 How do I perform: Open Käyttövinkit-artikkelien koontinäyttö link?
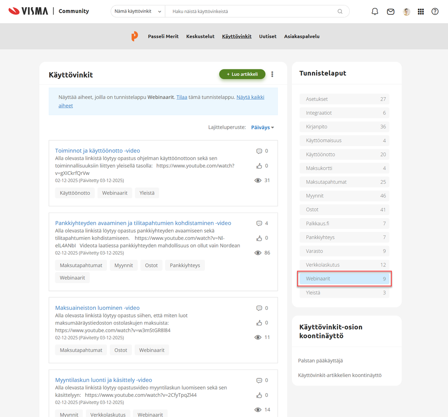(340, 375)
